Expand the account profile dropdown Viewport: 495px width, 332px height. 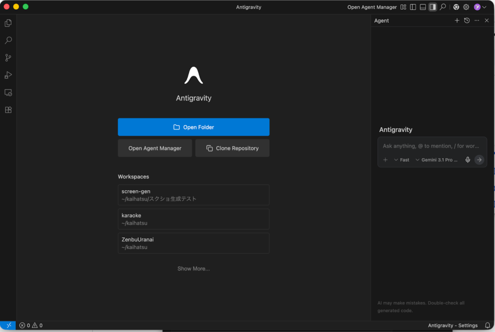point(480,7)
